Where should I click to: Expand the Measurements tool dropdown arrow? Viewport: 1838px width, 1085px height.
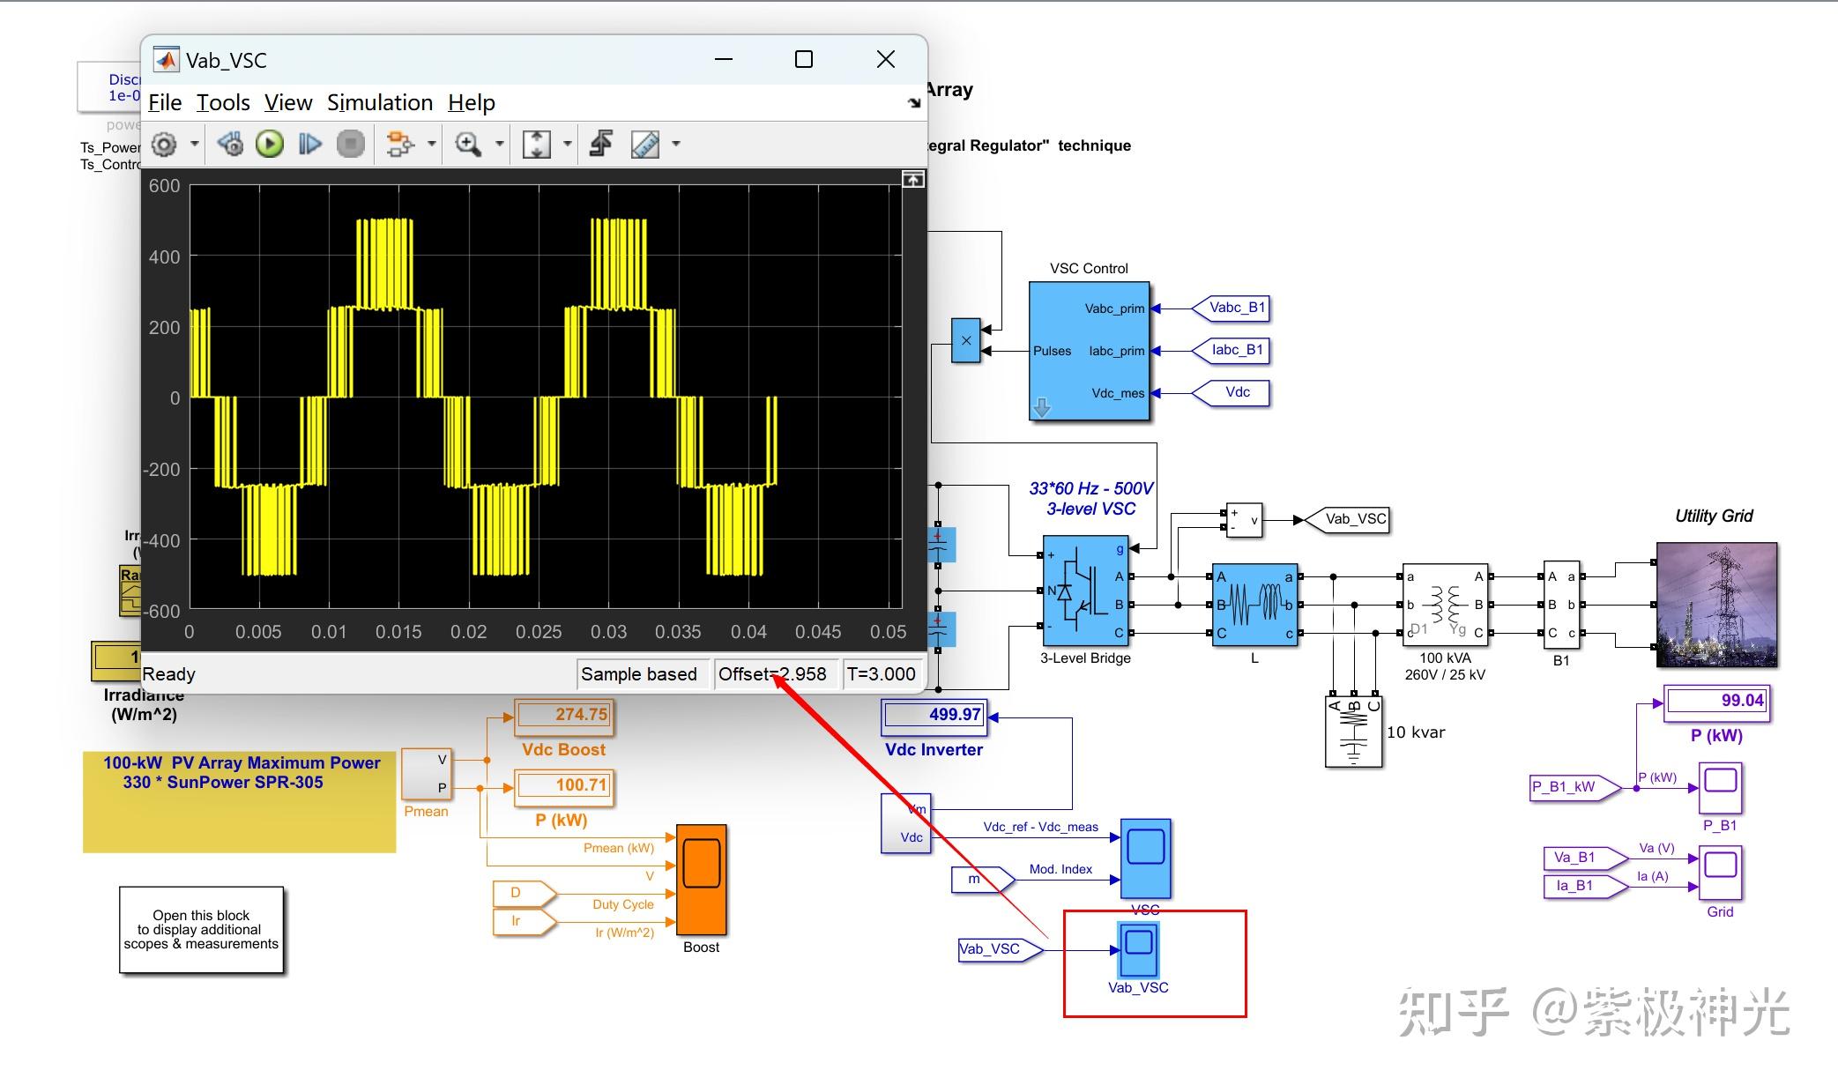point(675,144)
